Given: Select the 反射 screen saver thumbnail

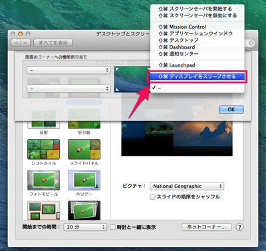Looking at the screenshot, I should pos(44,119).
